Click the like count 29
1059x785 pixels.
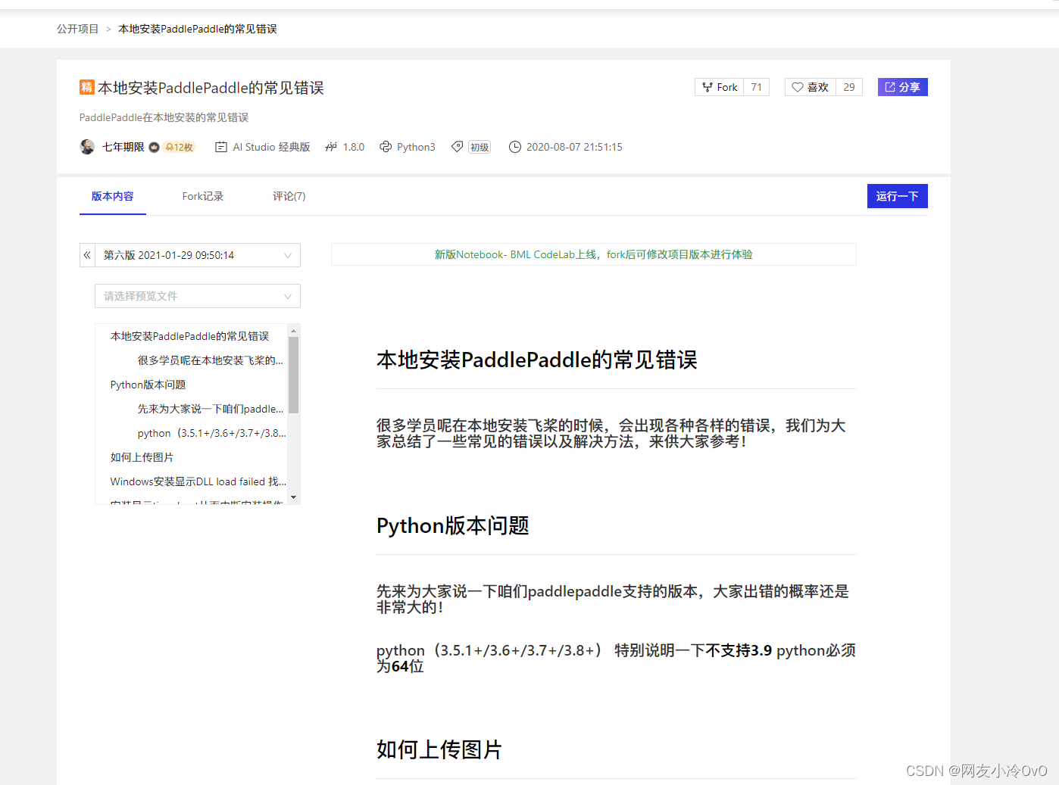click(x=849, y=87)
